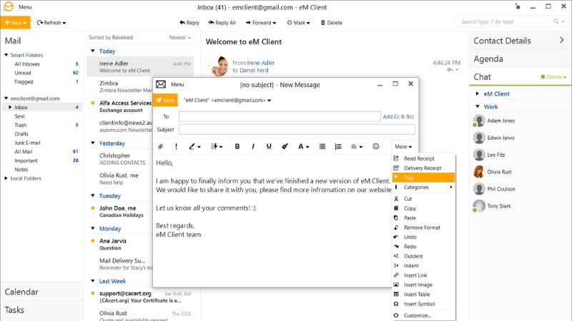Viewport: 572px width, 321px height.
Task: Open Categories submenu
Action: tap(423, 187)
